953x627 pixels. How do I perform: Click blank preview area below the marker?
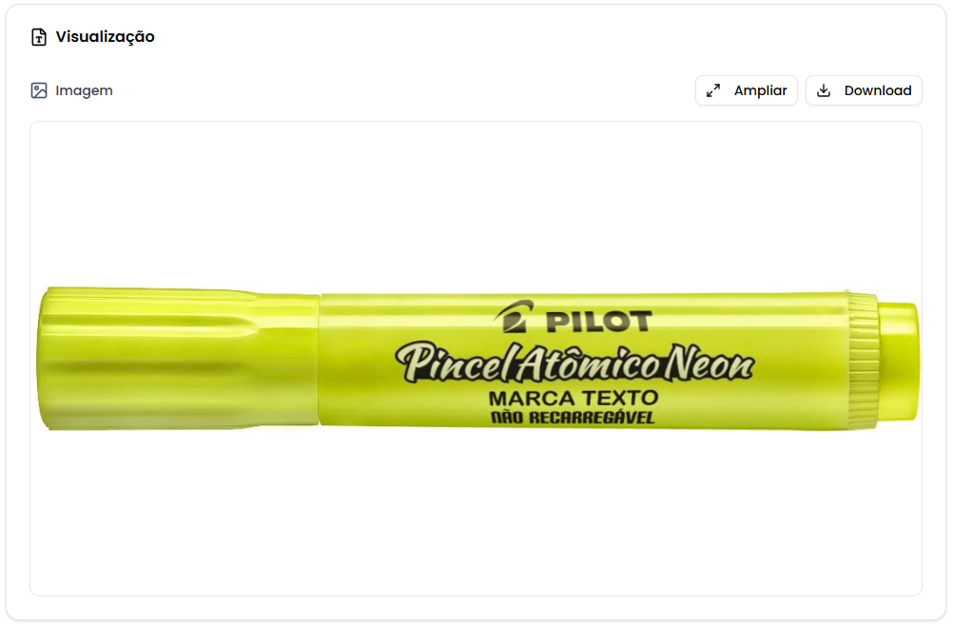pos(476,514)
